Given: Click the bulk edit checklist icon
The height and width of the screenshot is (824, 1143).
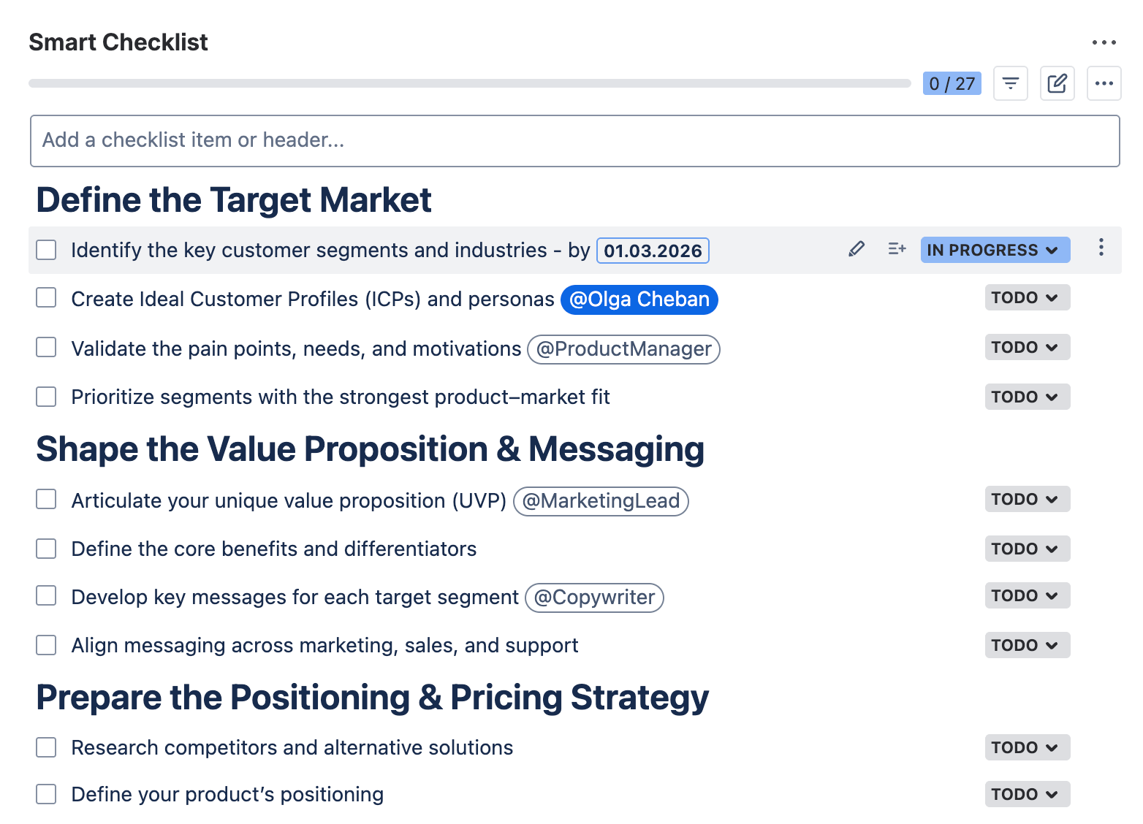Looking at the screenshot, I should click(x=1057, y=83).
